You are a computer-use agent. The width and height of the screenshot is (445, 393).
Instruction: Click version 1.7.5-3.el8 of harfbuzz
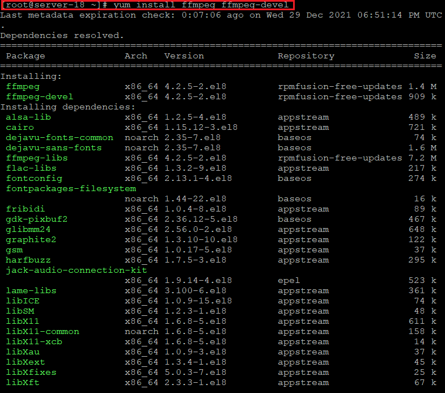(x=196, y=260)
